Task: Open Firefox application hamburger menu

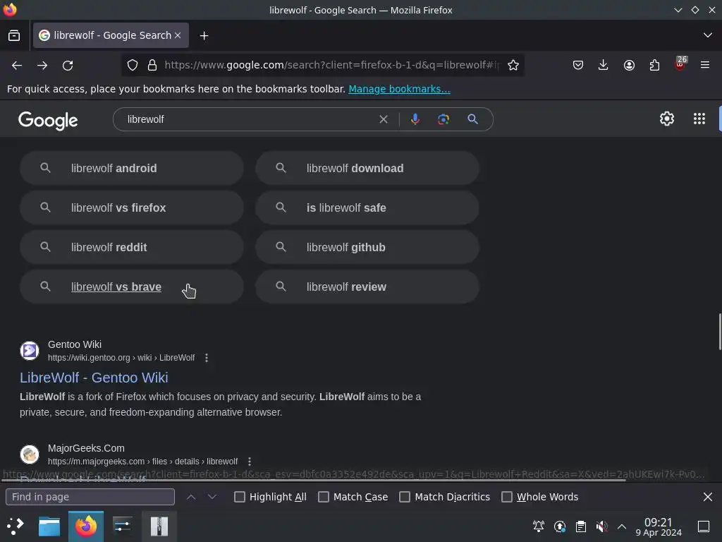Action: [x=705, y=66]
